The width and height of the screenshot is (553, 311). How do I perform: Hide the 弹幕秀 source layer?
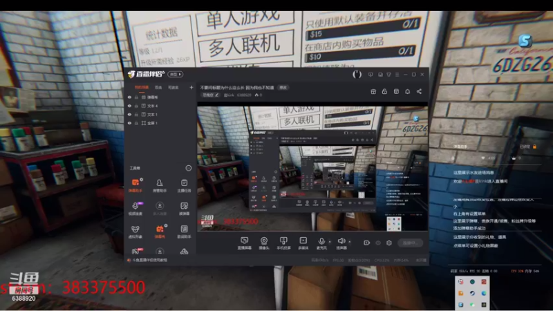129,97
